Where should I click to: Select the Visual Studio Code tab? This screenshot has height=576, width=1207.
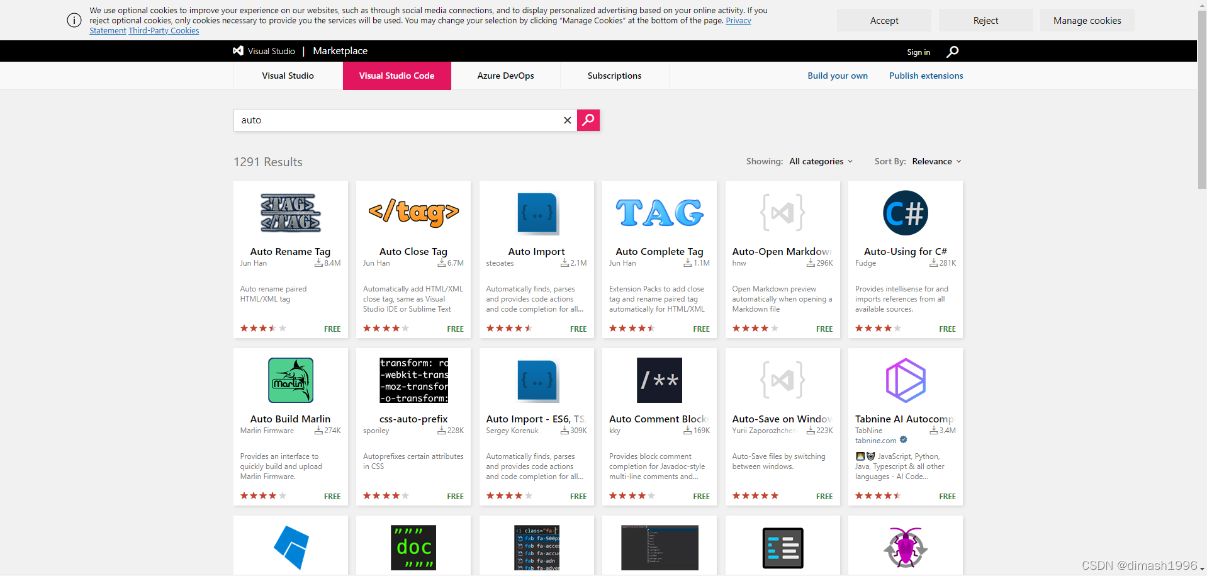(396, 76)
